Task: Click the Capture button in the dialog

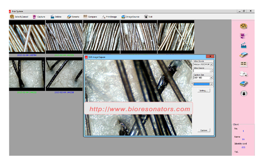Action: click(x=204, y=130)
